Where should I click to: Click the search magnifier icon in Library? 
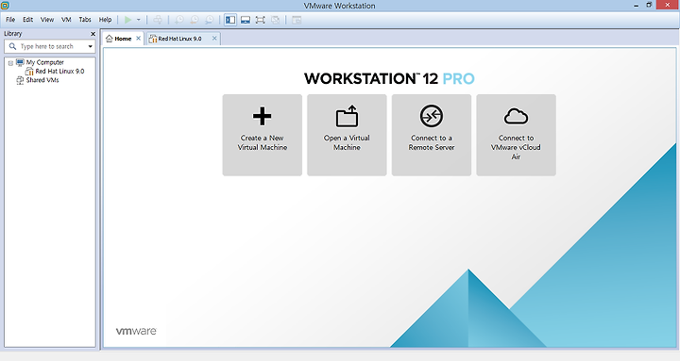12,46
